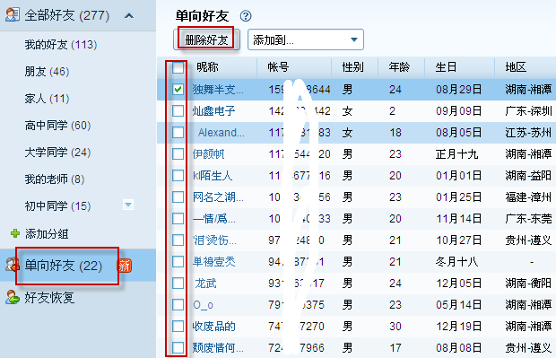Image resolution: width=556 pixels, height=358 pixels.
Task: Open 收废品的 nickname link
Action: pyautogui.click(x=213, y=326)
